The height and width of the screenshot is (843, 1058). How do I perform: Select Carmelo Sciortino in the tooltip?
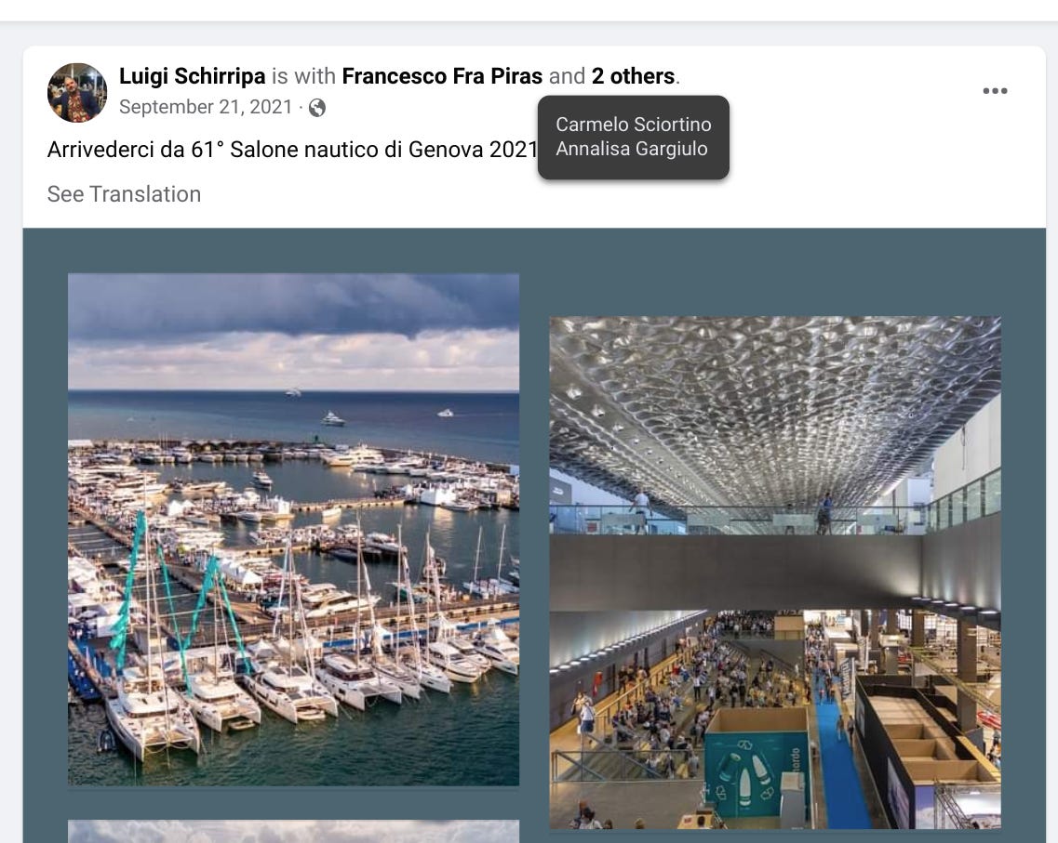coord(633,125)
